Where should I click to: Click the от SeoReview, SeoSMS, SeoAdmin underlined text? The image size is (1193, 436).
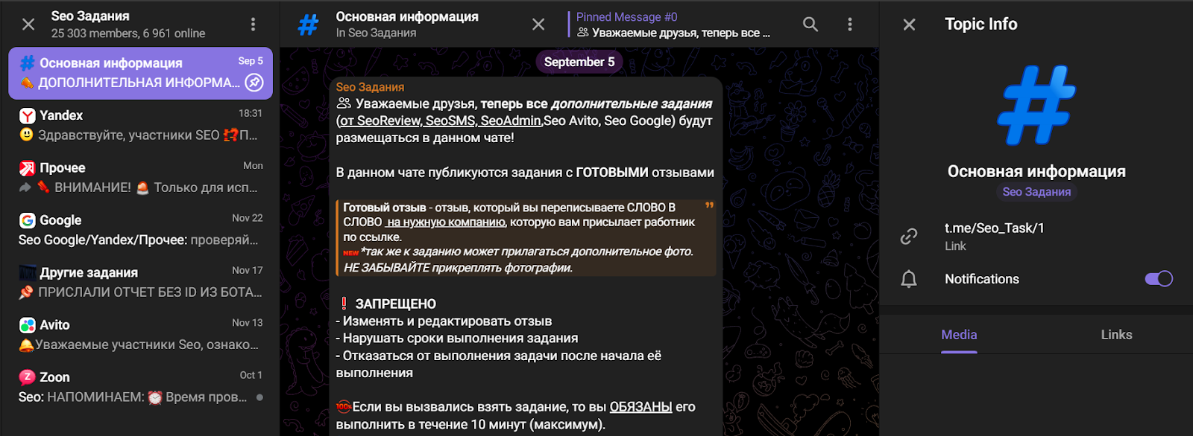439,121
